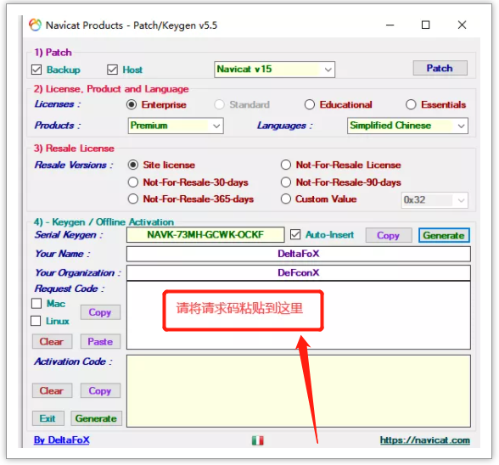The width and height of the screenshot is (499, 465).
Task: Select the Essentials license option
Action: [411, 104]
